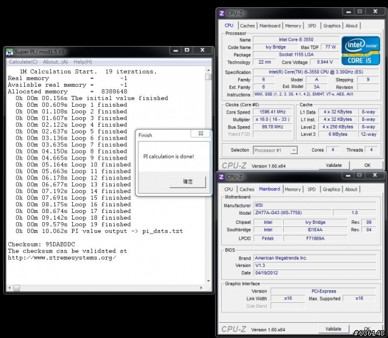Viewport: 388px width, 338px height.
Task: Click the Super PI title bar icon
Action: [x=9, y=52]
